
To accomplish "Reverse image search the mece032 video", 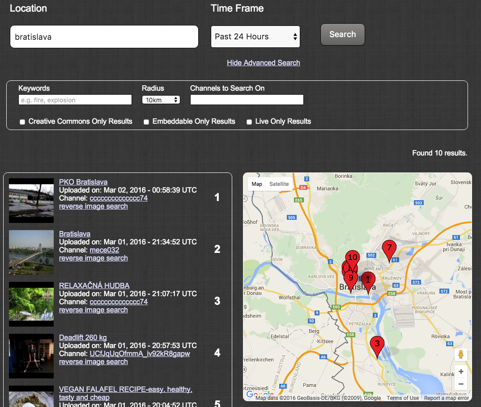I will pos(93,258).
